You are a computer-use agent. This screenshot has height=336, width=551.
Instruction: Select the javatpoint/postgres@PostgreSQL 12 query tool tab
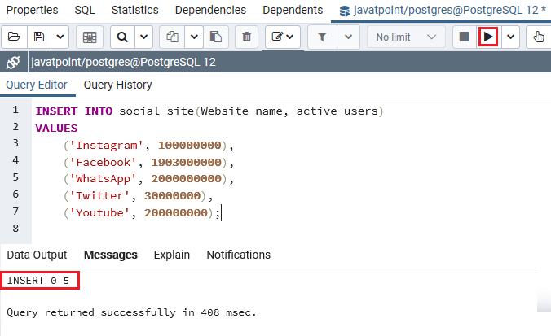tap(442, 11)
